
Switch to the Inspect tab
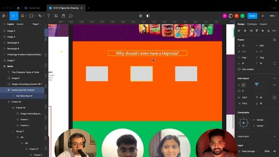[x=263, y=24]
